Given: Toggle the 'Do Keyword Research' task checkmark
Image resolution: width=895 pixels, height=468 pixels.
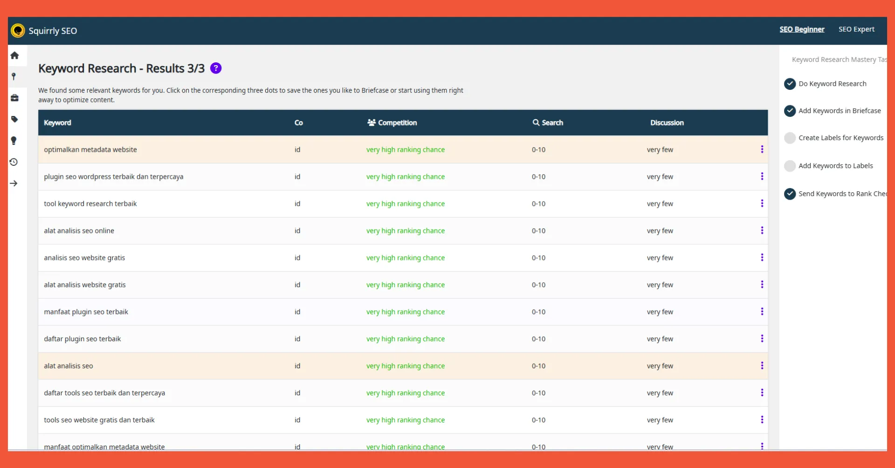Looking at the screenshot, I should (790, 84).
